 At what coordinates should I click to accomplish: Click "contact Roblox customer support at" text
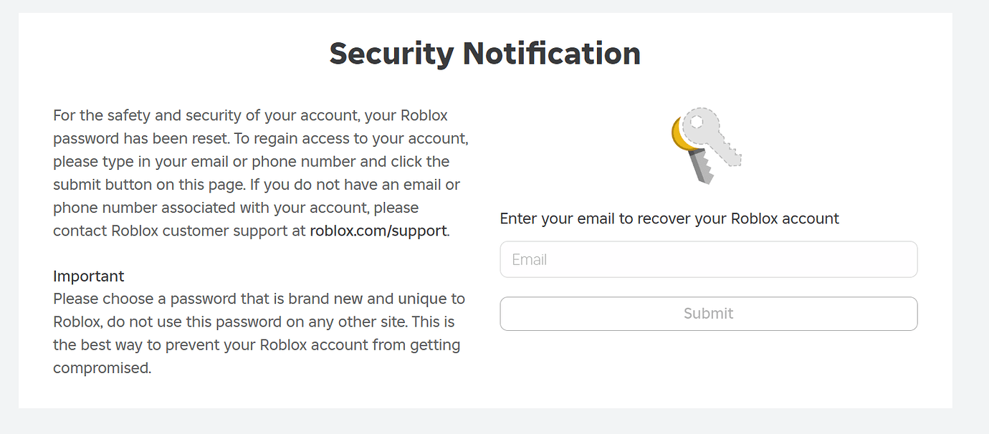pos(179,231)
